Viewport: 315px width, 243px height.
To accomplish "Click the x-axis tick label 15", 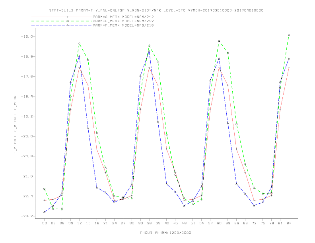I will pyautogui.click(x=88, y=223).
